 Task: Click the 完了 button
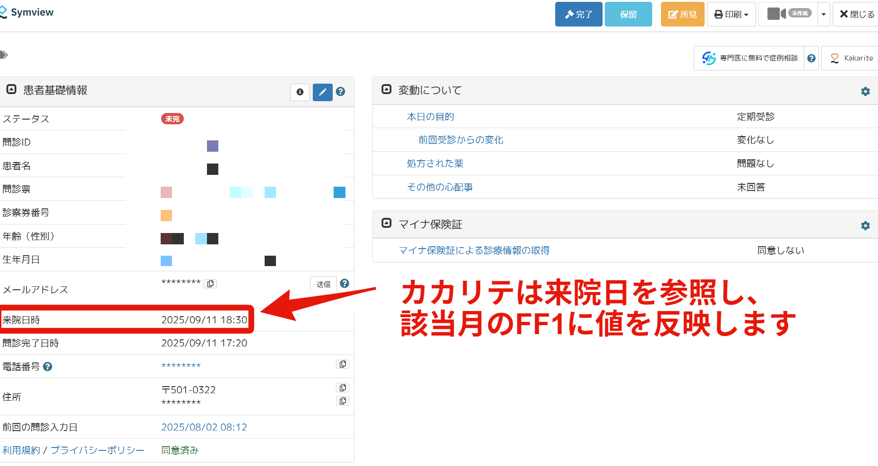pos(578,15)
